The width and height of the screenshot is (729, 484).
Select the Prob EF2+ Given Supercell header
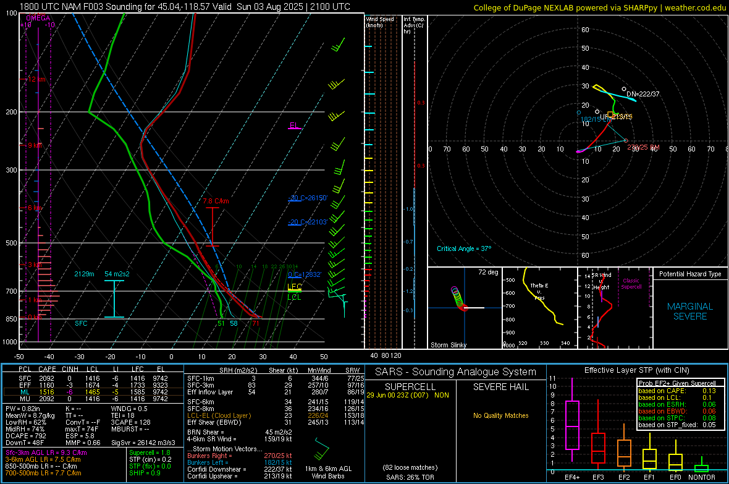pos(677,383)
